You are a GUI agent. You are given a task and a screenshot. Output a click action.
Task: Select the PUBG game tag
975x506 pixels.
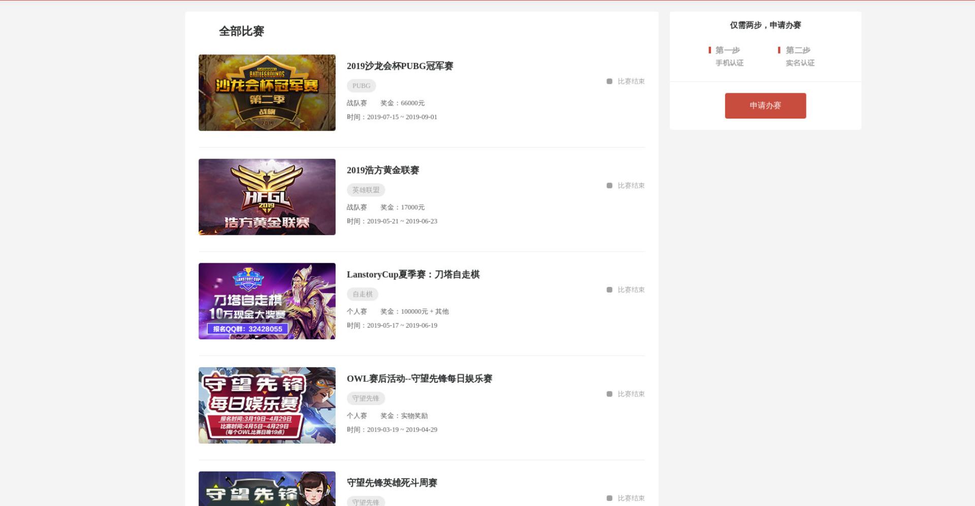(362, 86)
